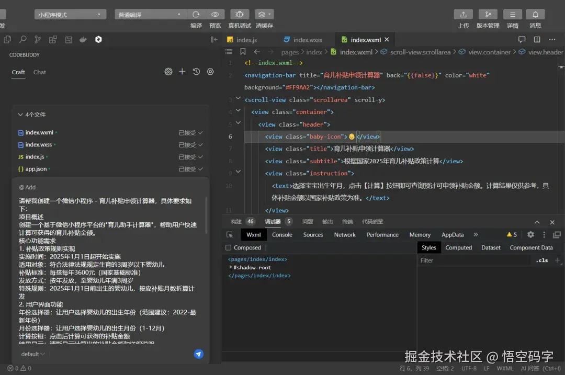
Task: Open the explorer files icon in sidebar
Action: [x=7, y=40]
